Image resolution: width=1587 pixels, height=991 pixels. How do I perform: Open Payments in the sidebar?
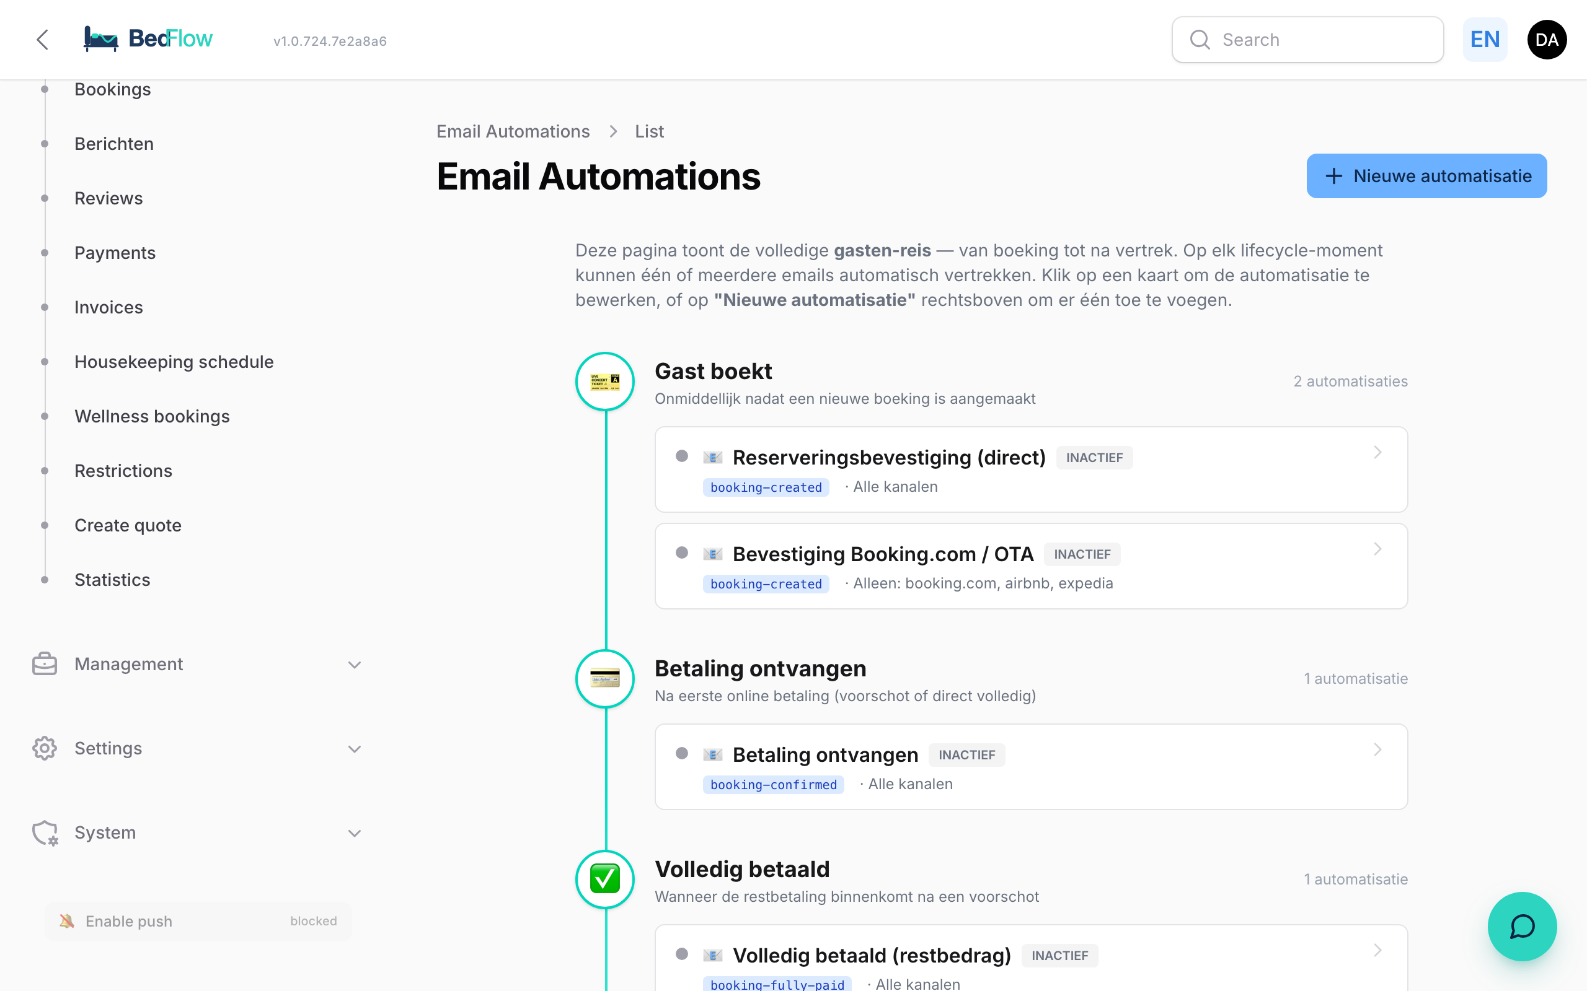[115, 252]
